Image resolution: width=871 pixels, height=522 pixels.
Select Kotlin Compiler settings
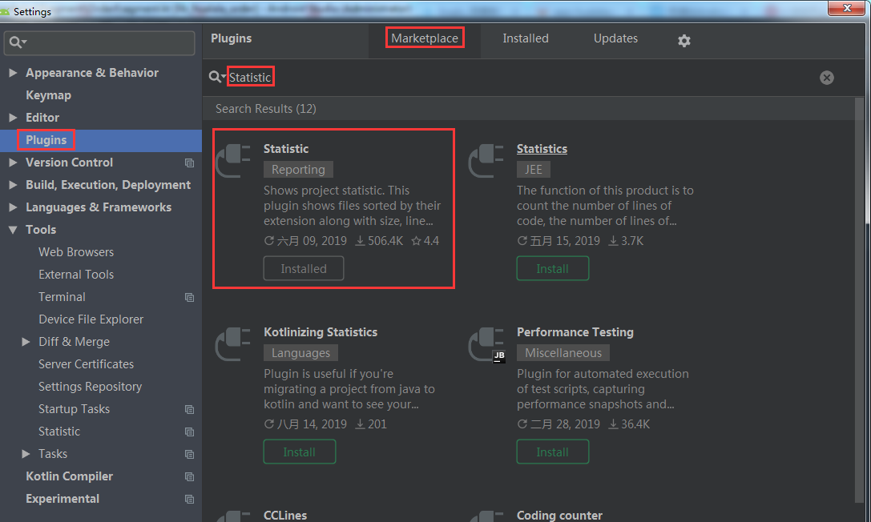(70, 476)
